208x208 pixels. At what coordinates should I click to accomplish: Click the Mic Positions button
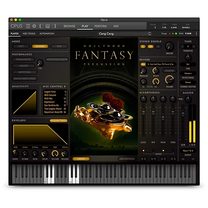[127, 159]
